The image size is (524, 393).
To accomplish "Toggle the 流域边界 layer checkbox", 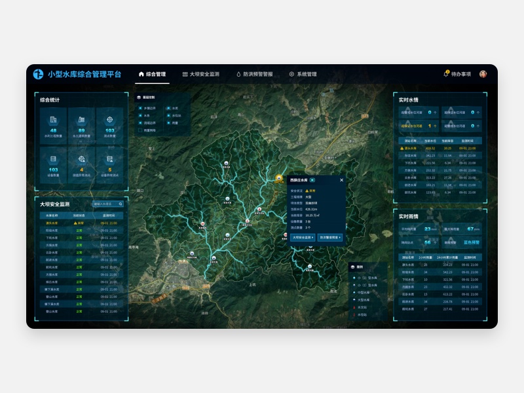I will pos(140,123).
